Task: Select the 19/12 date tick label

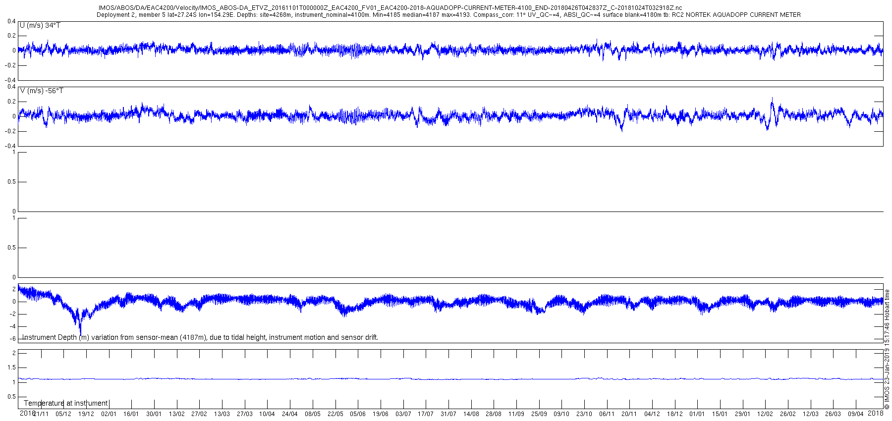Action: (x=86, y=414)
